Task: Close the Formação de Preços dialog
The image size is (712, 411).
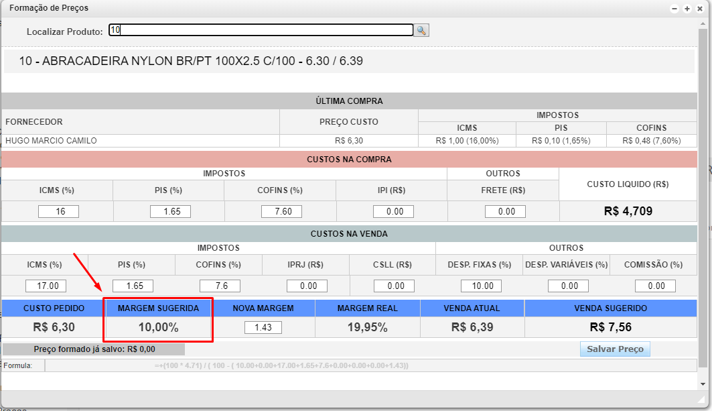Action: (699, 9)
